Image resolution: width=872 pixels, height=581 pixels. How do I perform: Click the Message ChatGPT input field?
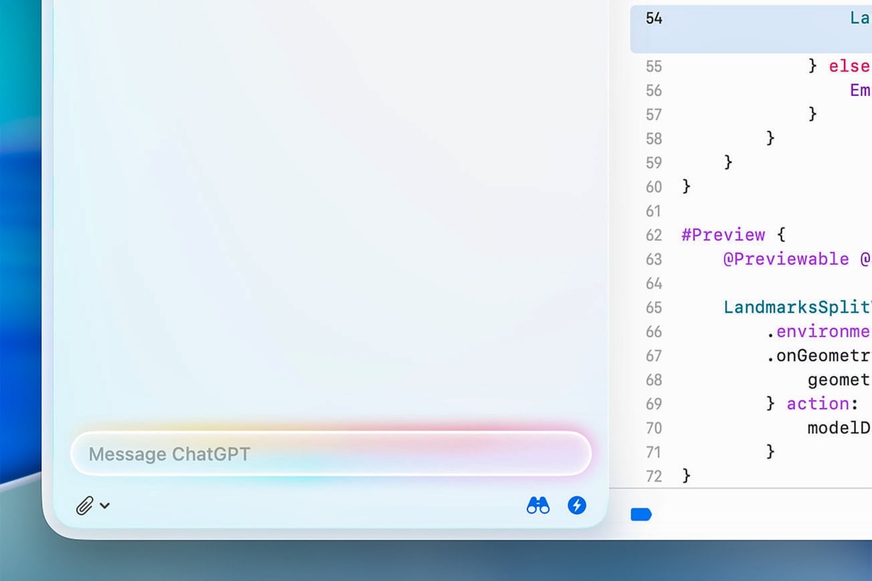(331, 454)
